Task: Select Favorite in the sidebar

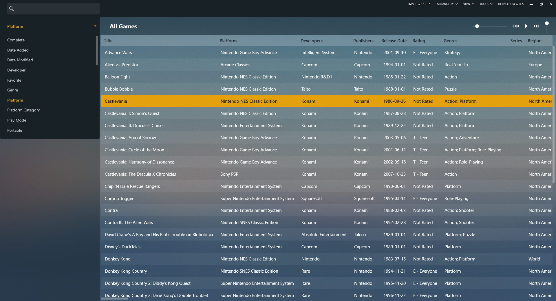Action: [14, 80]
